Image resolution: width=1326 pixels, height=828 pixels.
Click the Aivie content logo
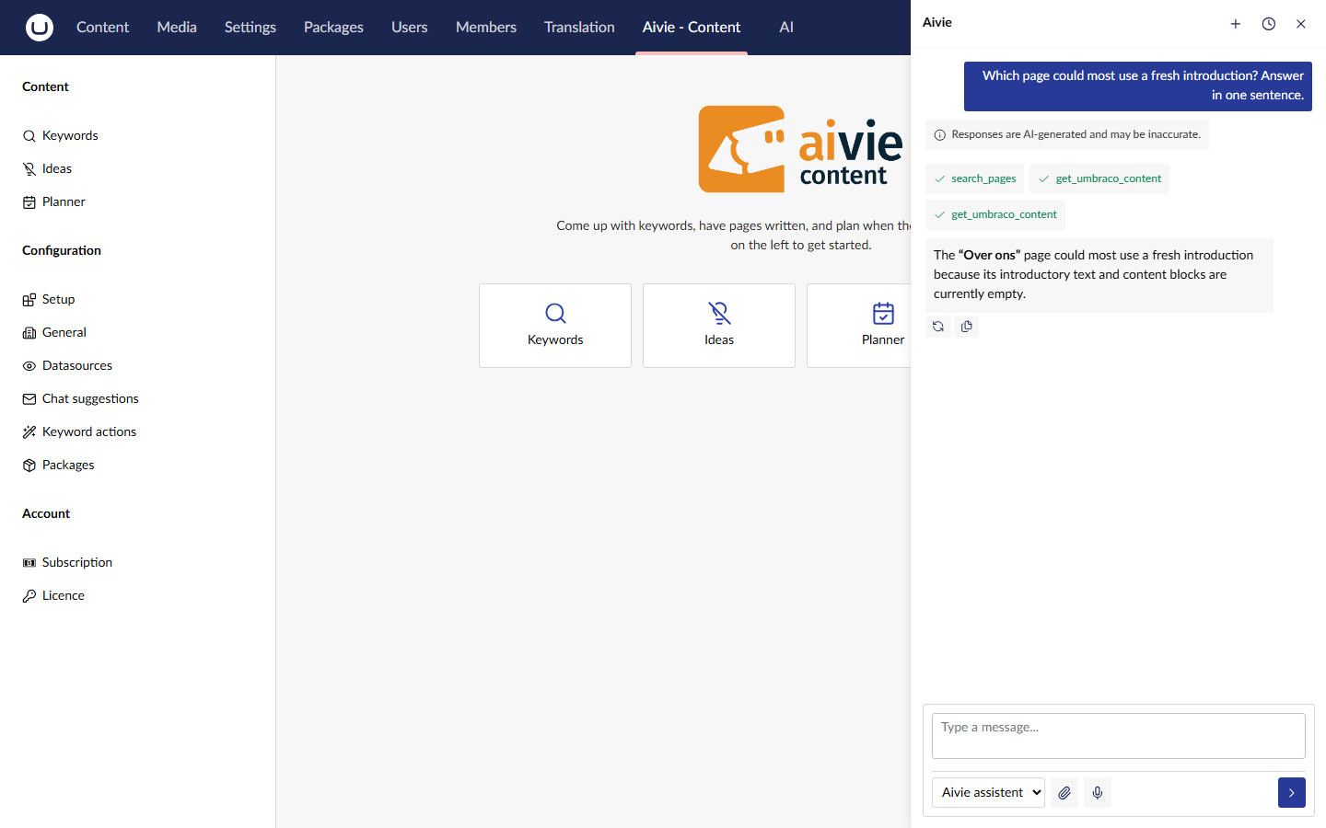point(800,149)
